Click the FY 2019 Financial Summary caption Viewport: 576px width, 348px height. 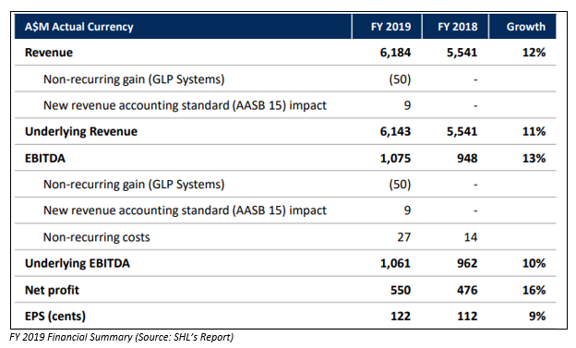[122, 337]
